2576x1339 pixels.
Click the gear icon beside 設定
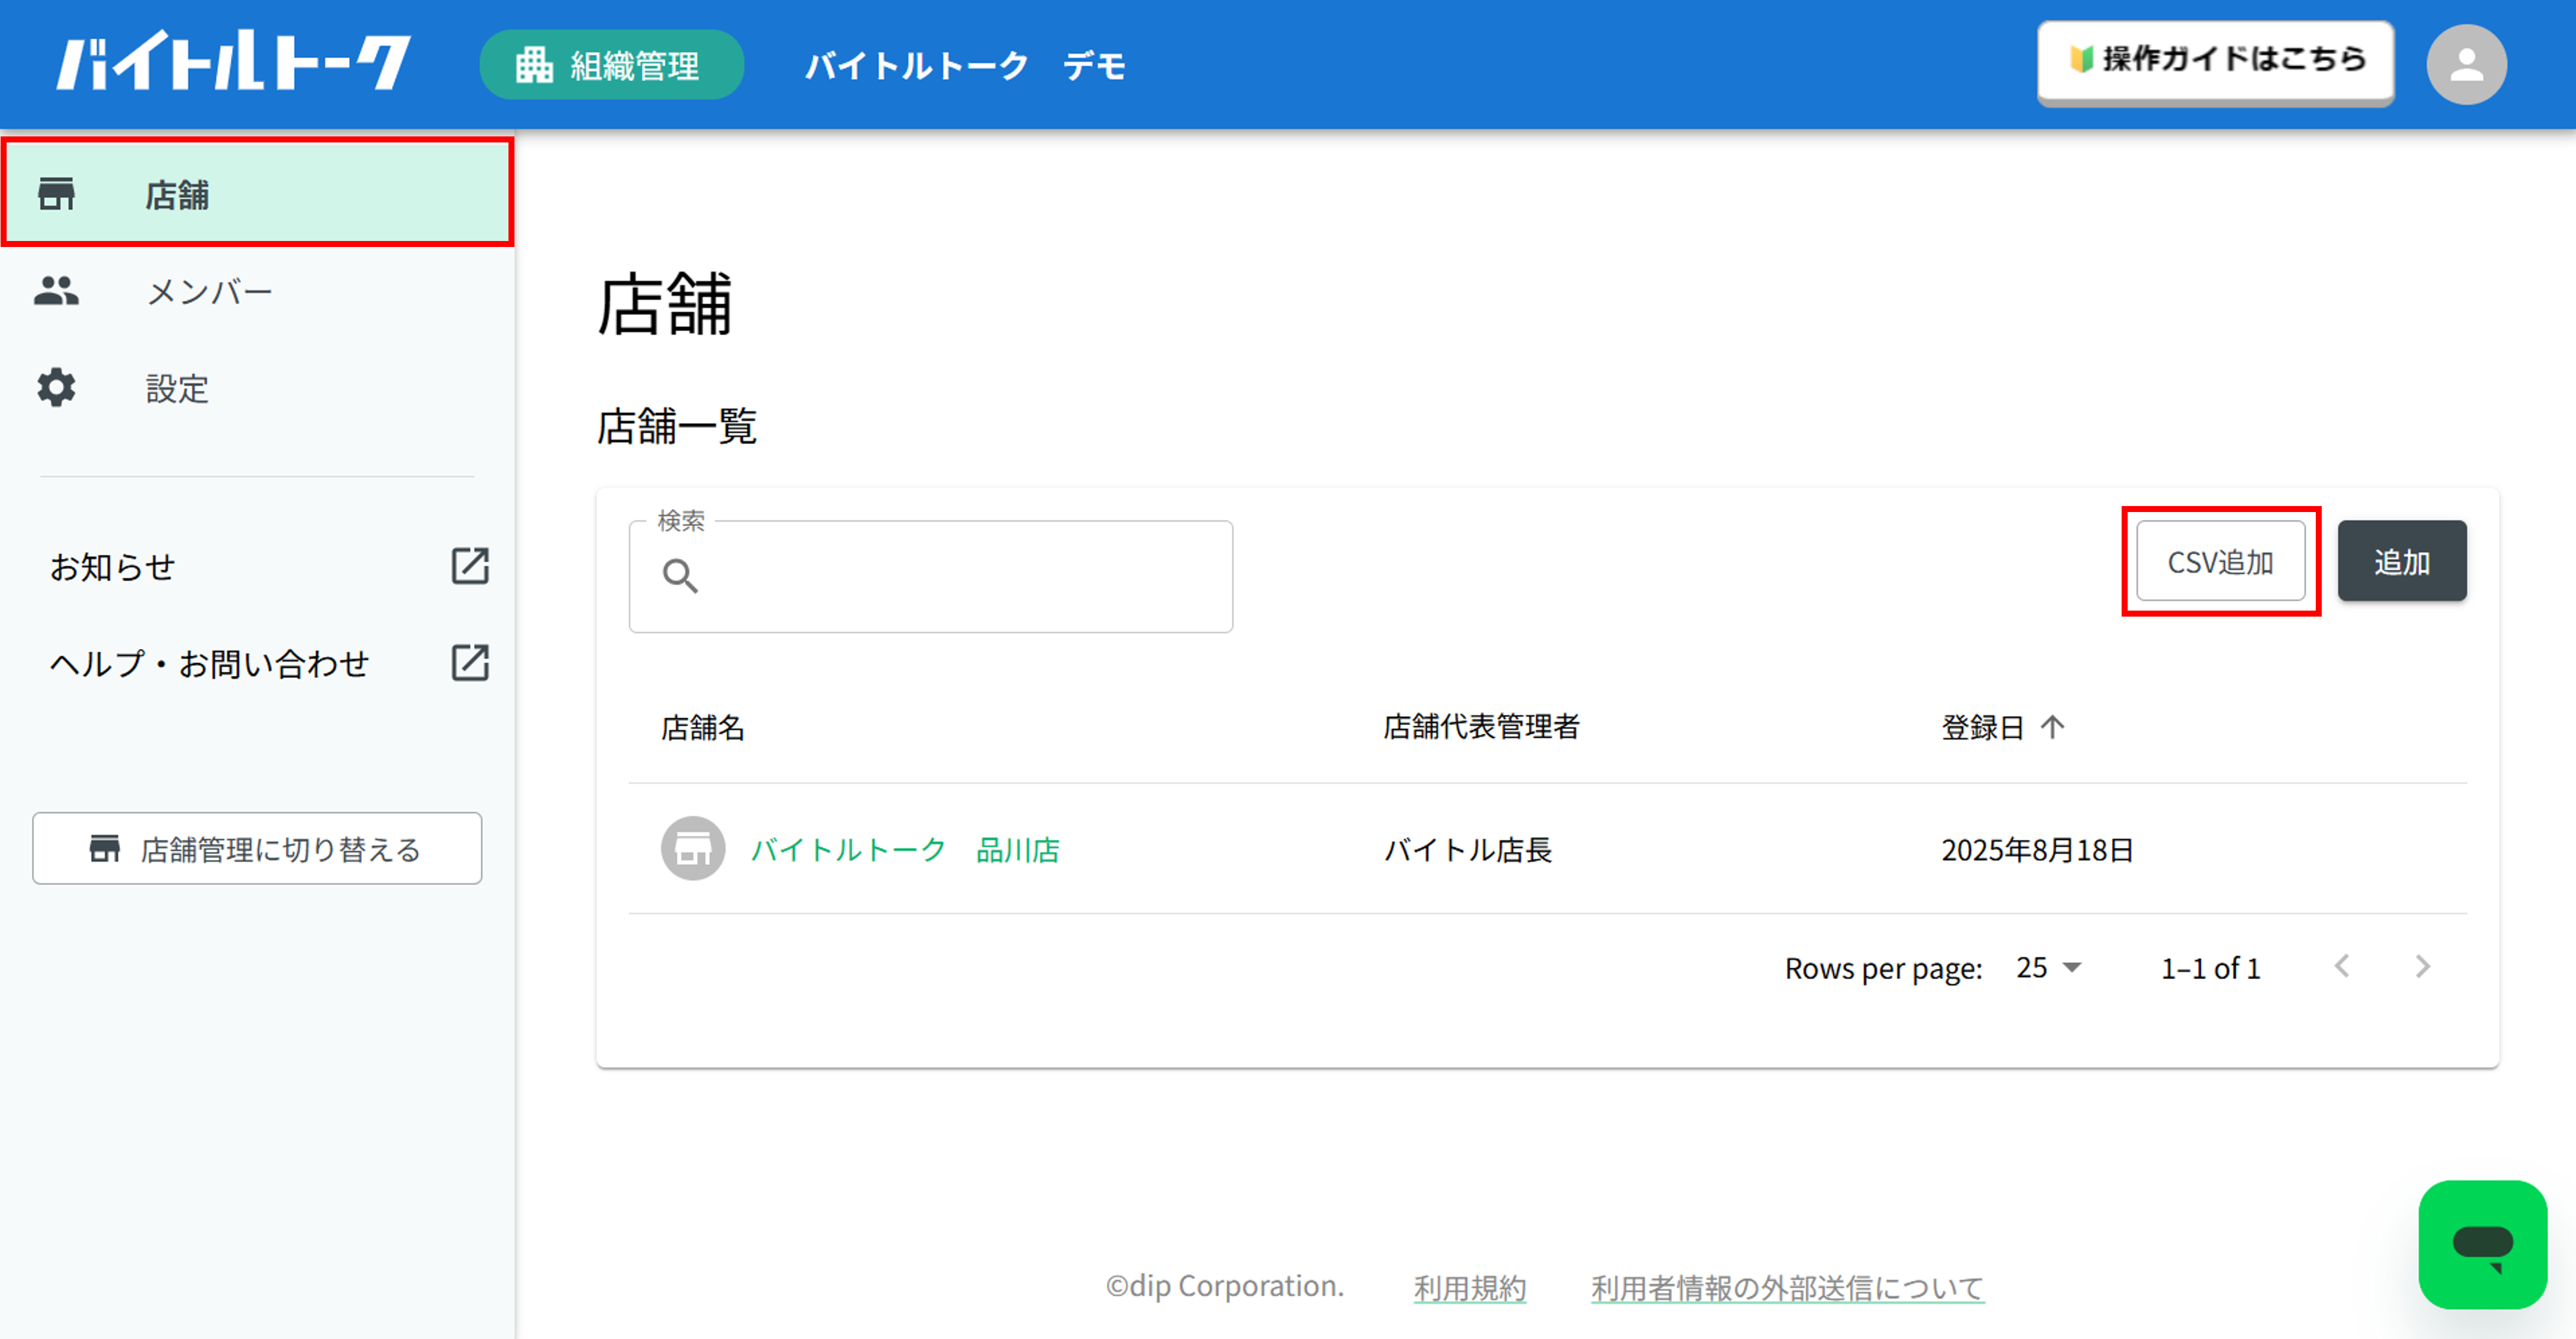(x=56, y=388)
